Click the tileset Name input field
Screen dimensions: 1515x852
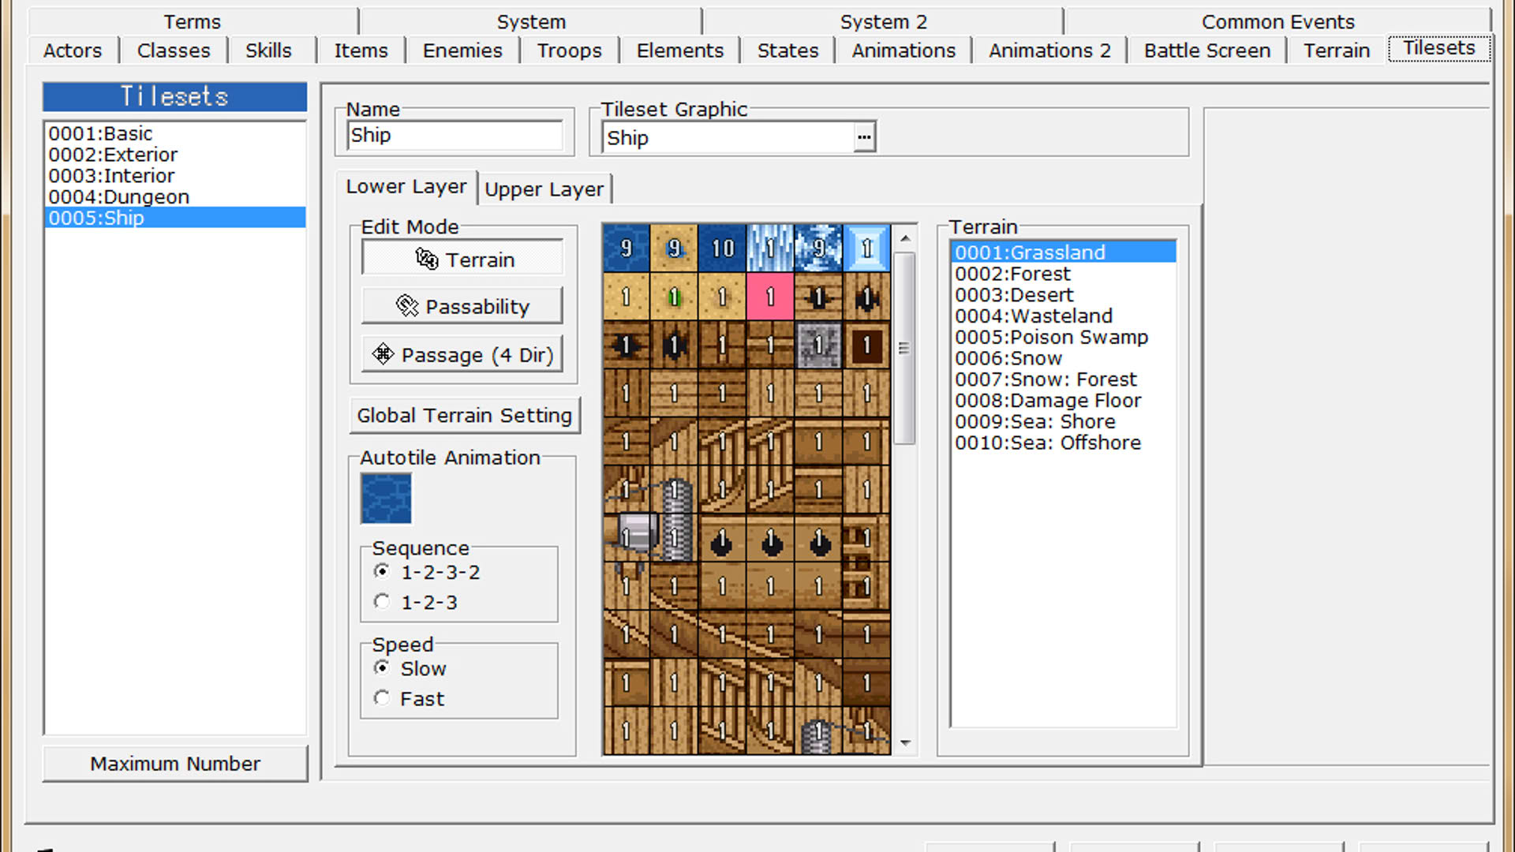pyautogui.click(x=455, y=136)
